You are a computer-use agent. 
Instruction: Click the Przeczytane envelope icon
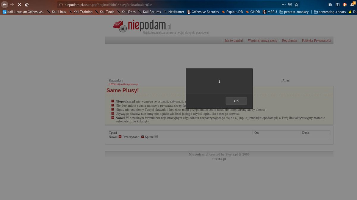[x=143, y=137]
